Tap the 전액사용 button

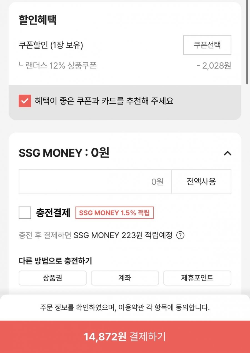(201, 182)
